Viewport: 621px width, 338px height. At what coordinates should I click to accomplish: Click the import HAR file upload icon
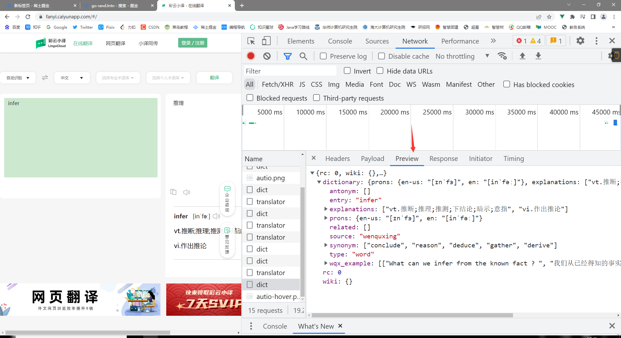522,56
